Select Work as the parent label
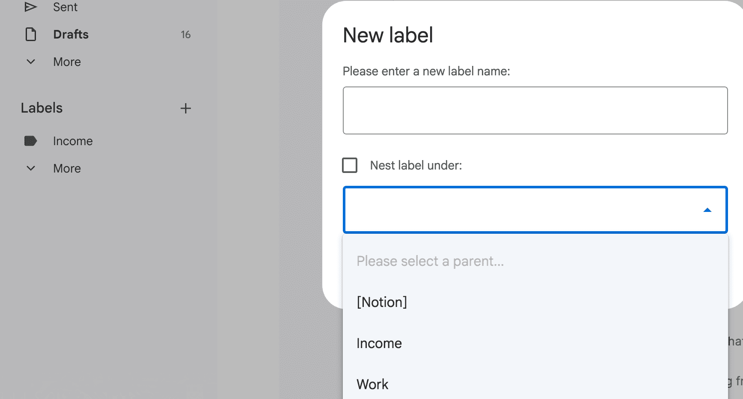743x399 pixels. pos(372,384)
